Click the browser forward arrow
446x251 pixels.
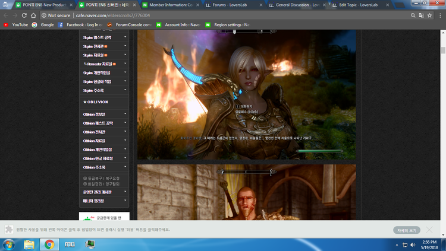[x=15, y=15]
